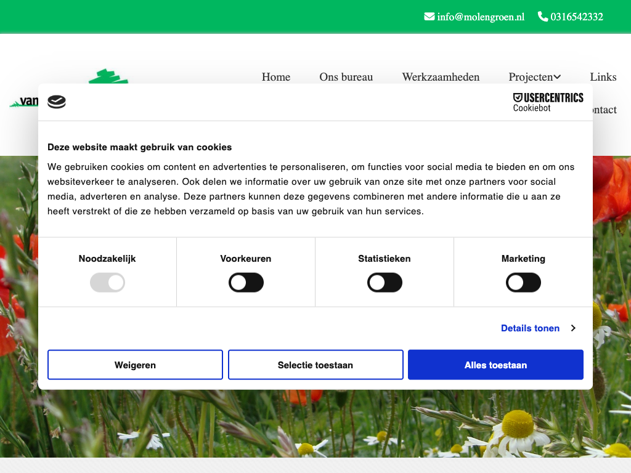Open the Ons bureau page
This screenshot has width=631, height=473.
[346, 77]
